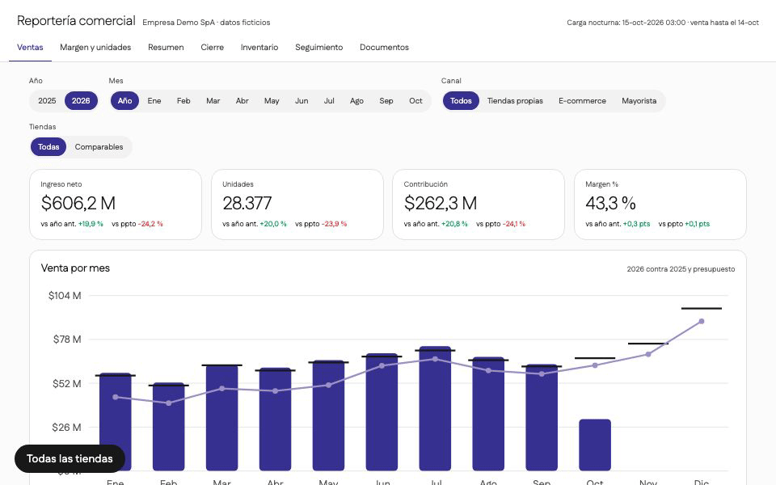Select May in the Mes filter
Viewport: 776px width, 485px height.
[x=272, y=101]
